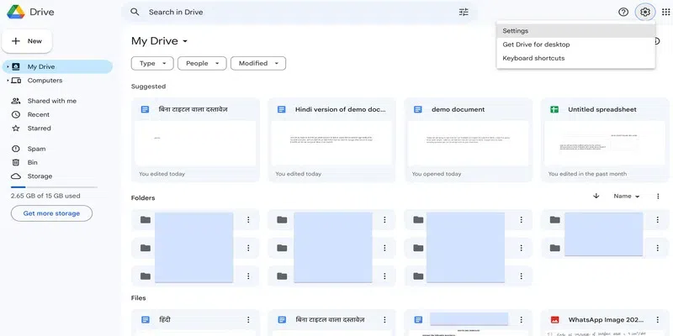Reverse sort direction arrow in Folders
The width and height of the screenshot is (673, 336).
596,196
